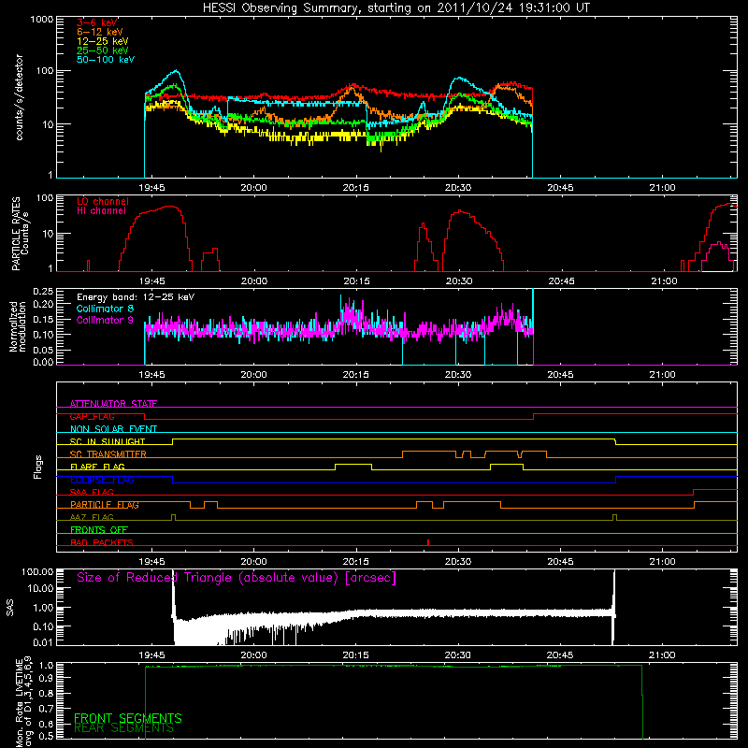Click 21:00 time label under the Flags panel
The width and height of the screenshot is (748, 748).
pos(663,562)
